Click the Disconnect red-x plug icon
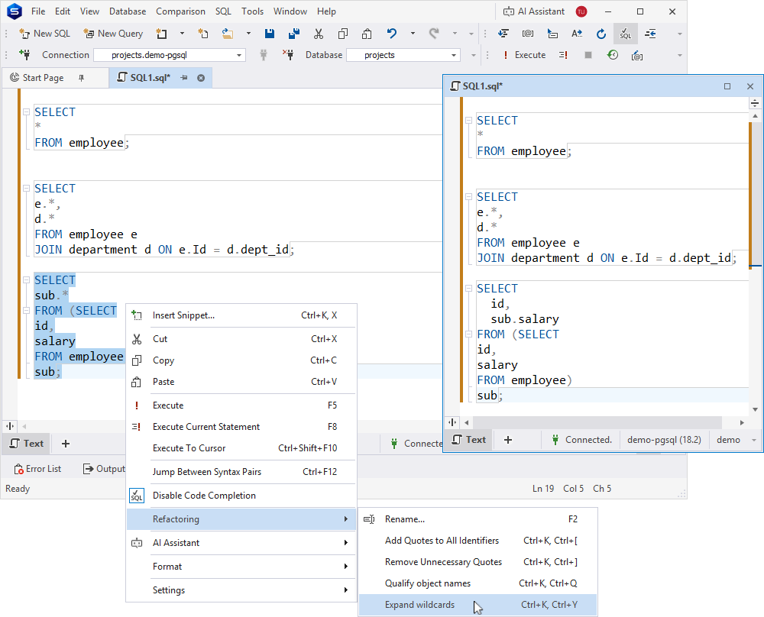The width and height of the screenshot is (764, 617). pyautogui.click(x=288, y=54)
